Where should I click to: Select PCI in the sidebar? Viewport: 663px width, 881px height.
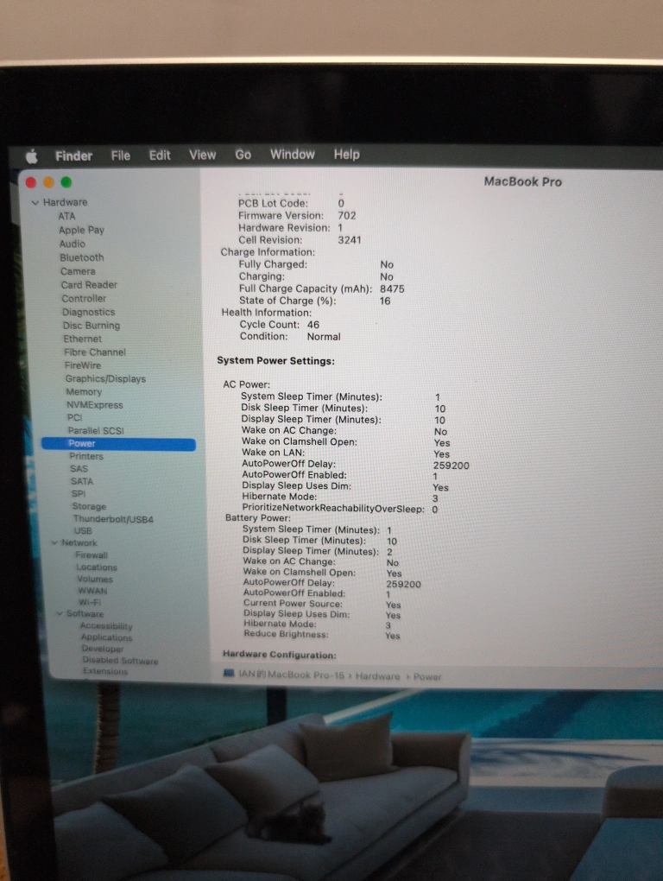(74, 417)
